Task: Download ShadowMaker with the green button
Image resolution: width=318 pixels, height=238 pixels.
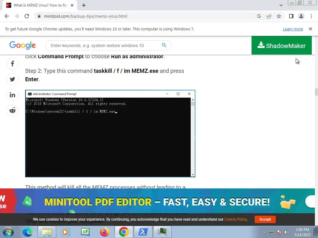Action: tap(281, 45)
